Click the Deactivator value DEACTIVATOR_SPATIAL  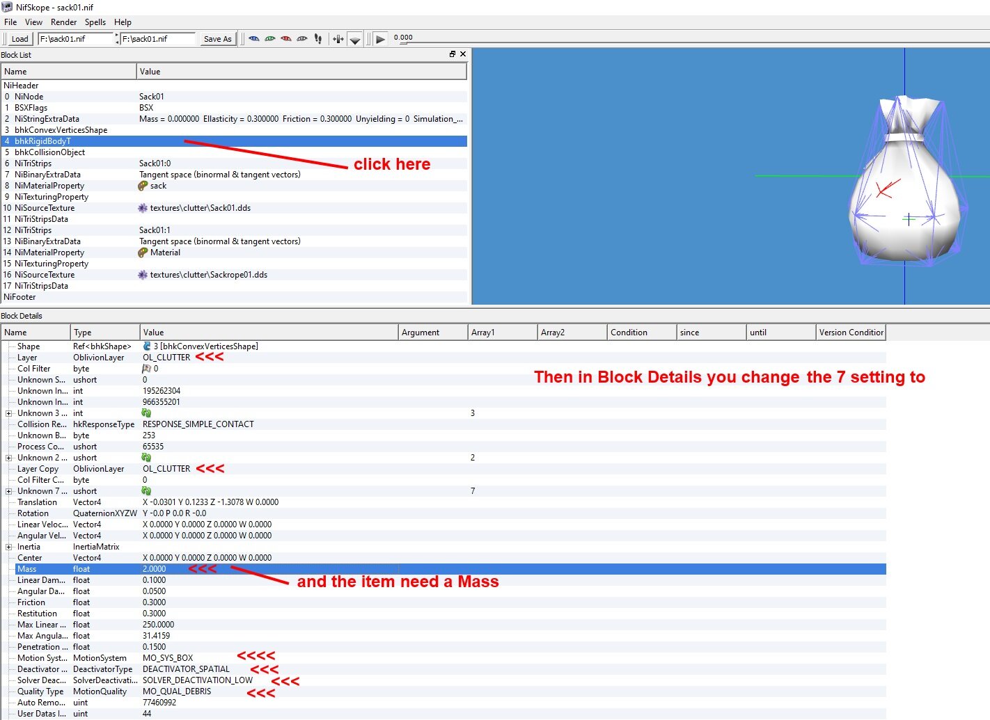(186, 669)
